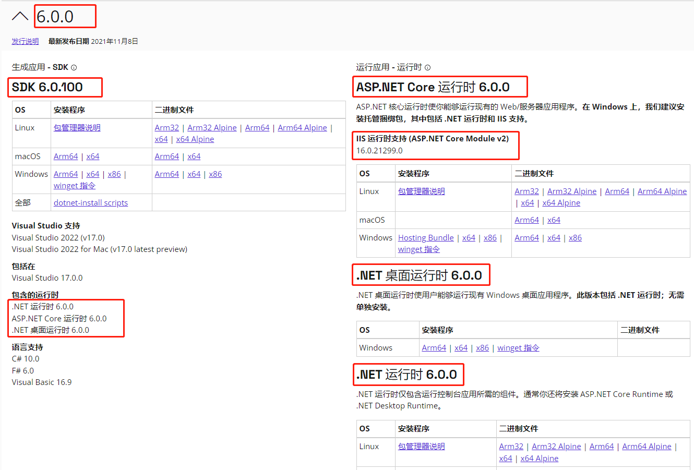Click the ASP.NET Core 运行时 6.0.0 heading
The height and width of the screenshot is (470, 694).
(433, 87)
